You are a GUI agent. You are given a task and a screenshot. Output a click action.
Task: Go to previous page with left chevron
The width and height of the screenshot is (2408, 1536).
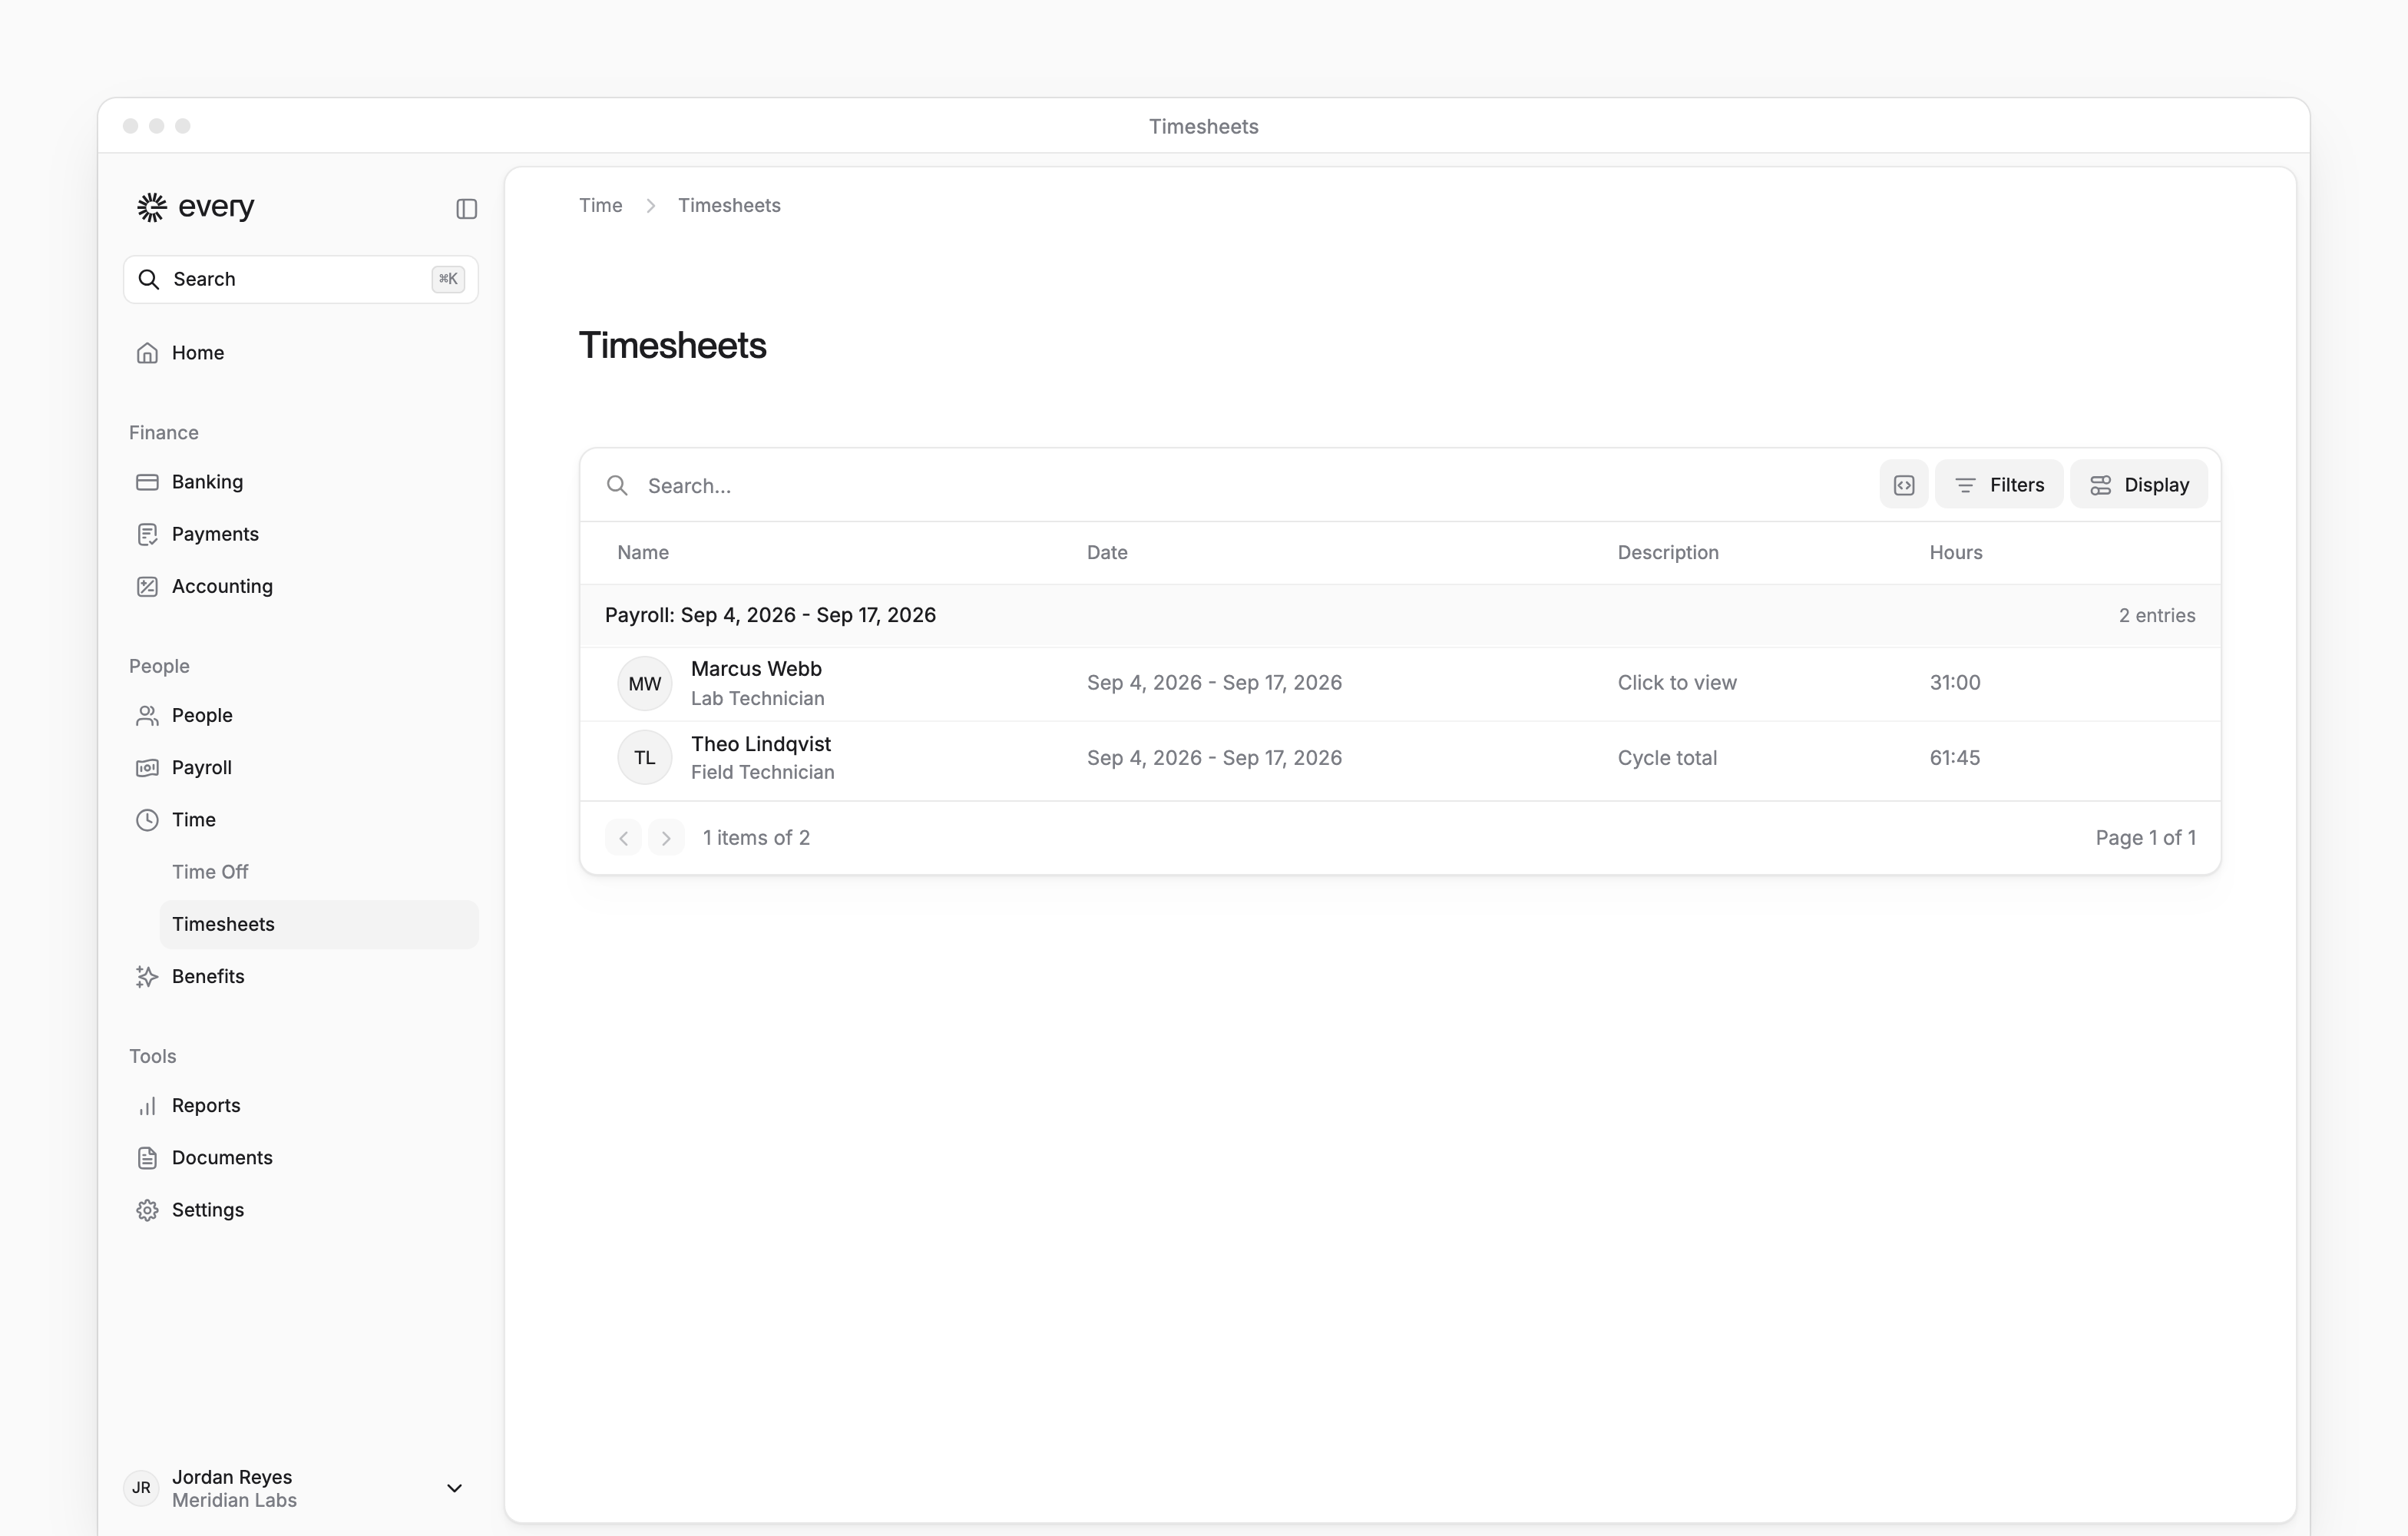[624, 838]
